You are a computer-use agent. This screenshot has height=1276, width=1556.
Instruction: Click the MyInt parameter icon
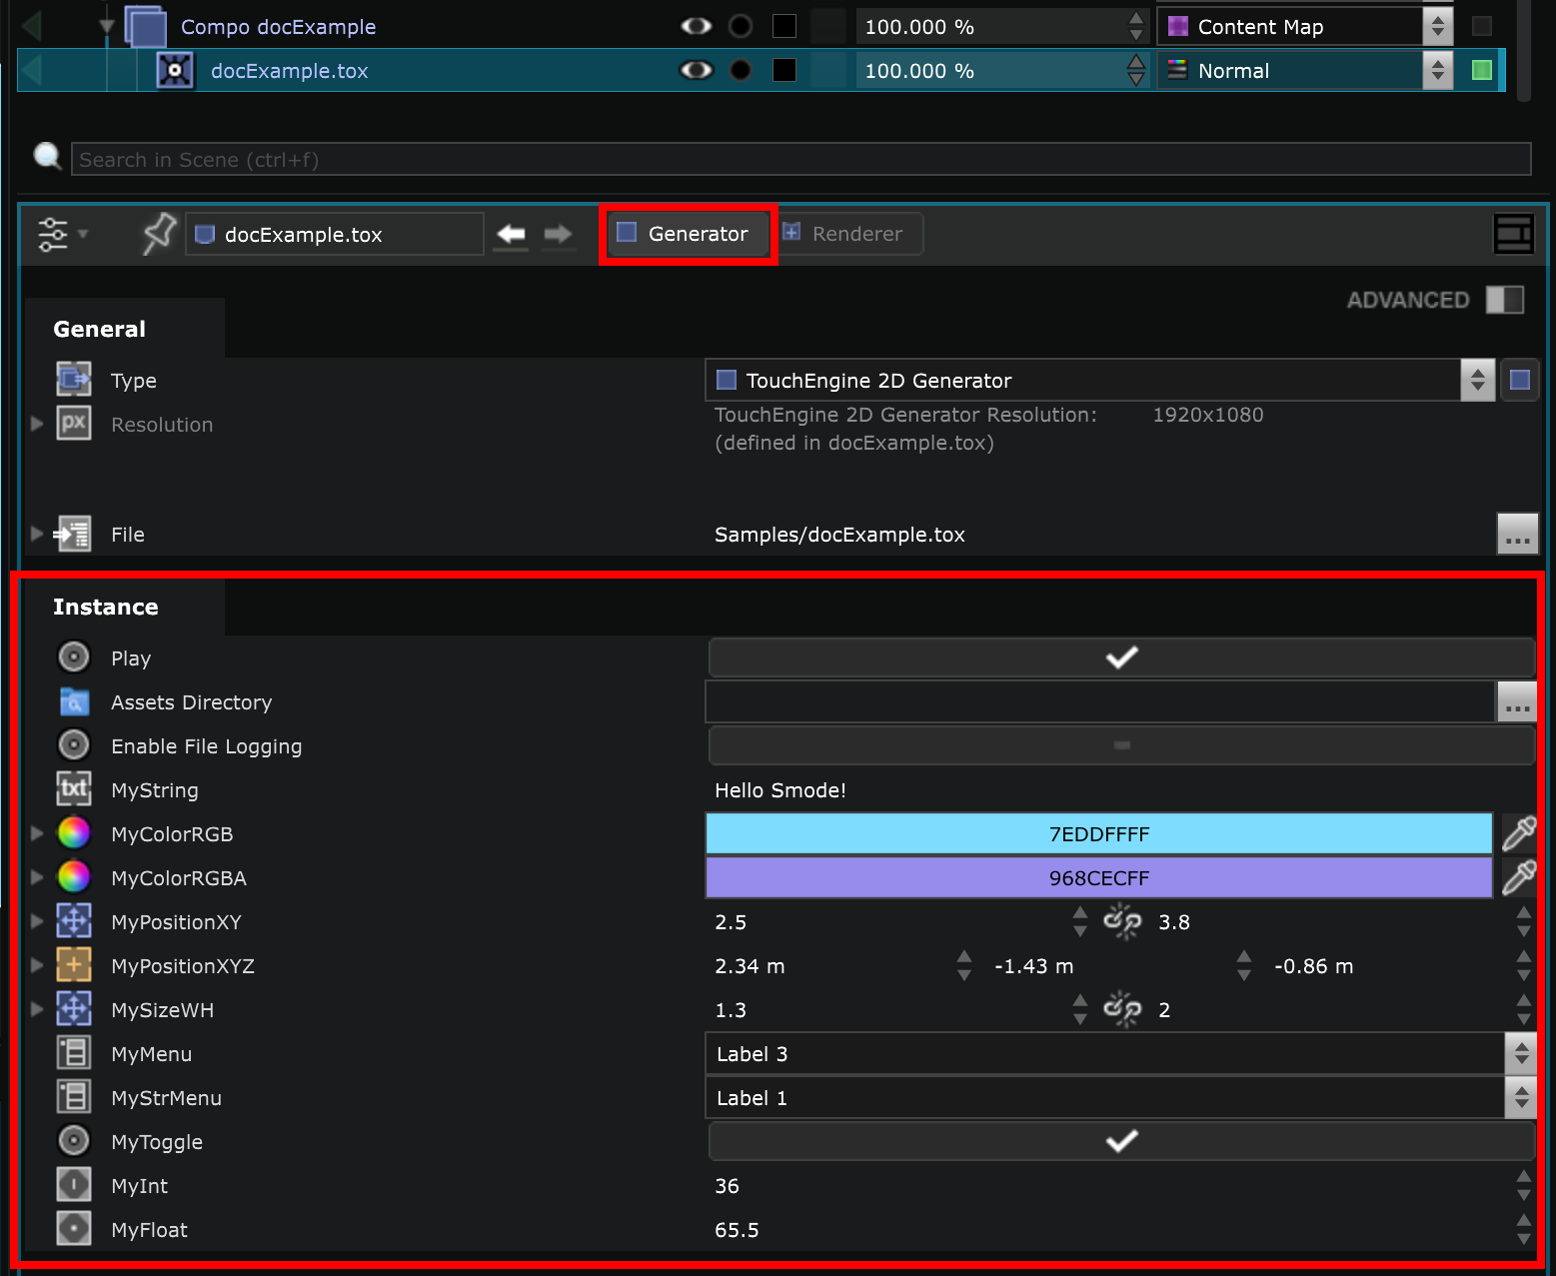pos(74,1185)
